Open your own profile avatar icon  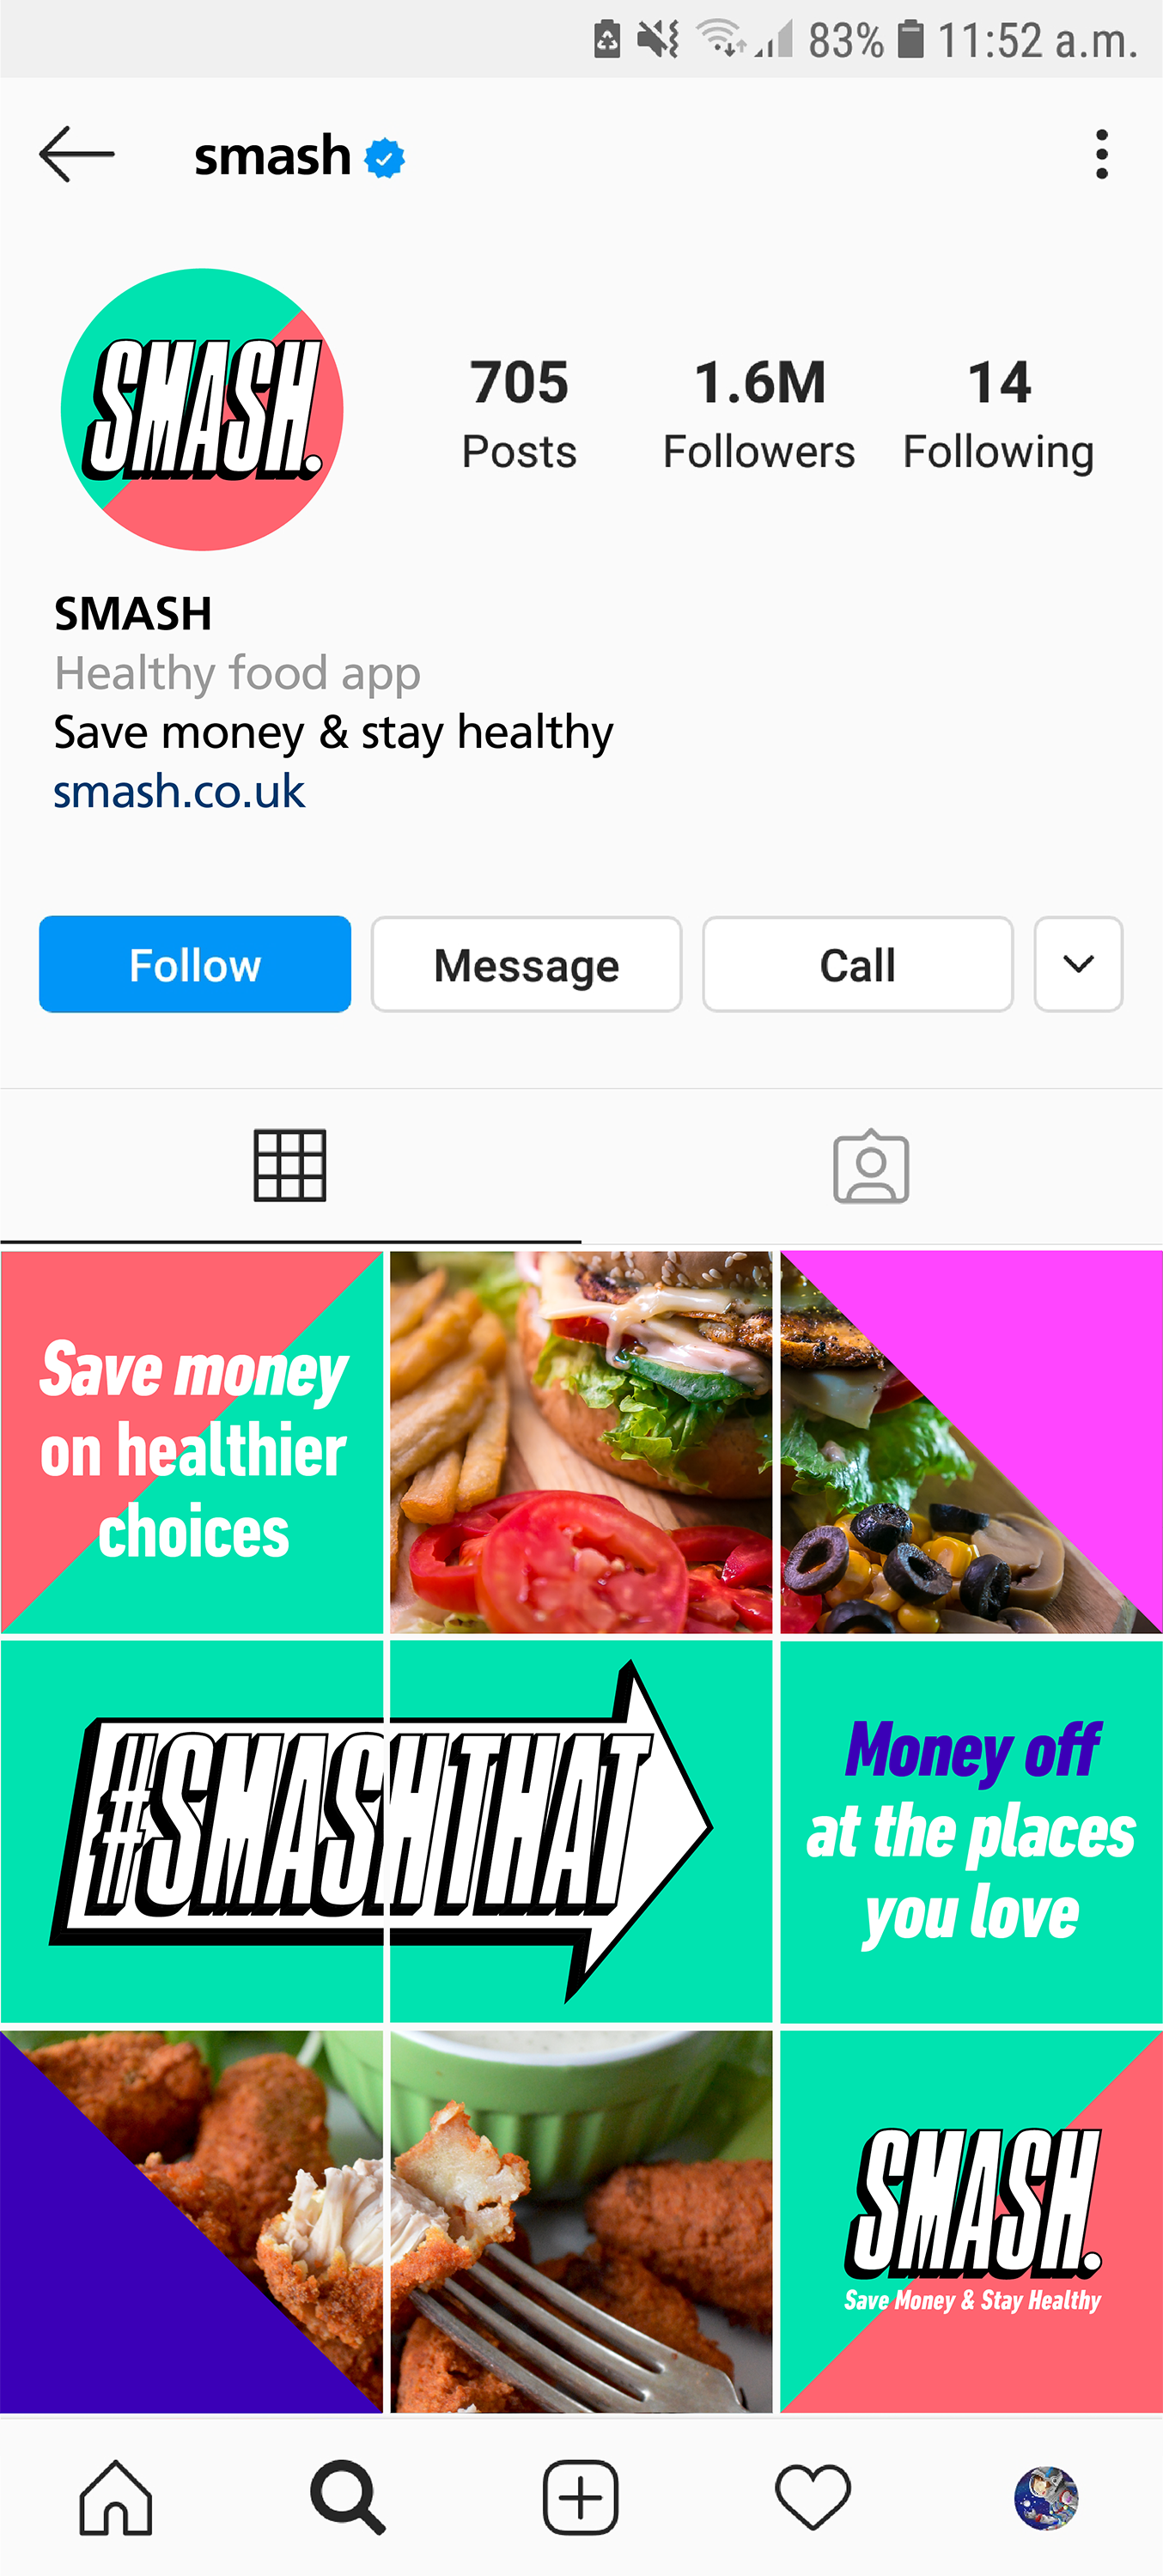click(1046, 2497)
